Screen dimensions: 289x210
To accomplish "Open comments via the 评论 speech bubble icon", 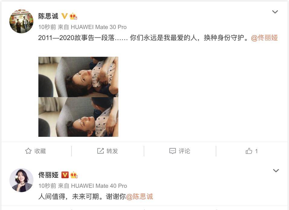I will coord(173,151).
